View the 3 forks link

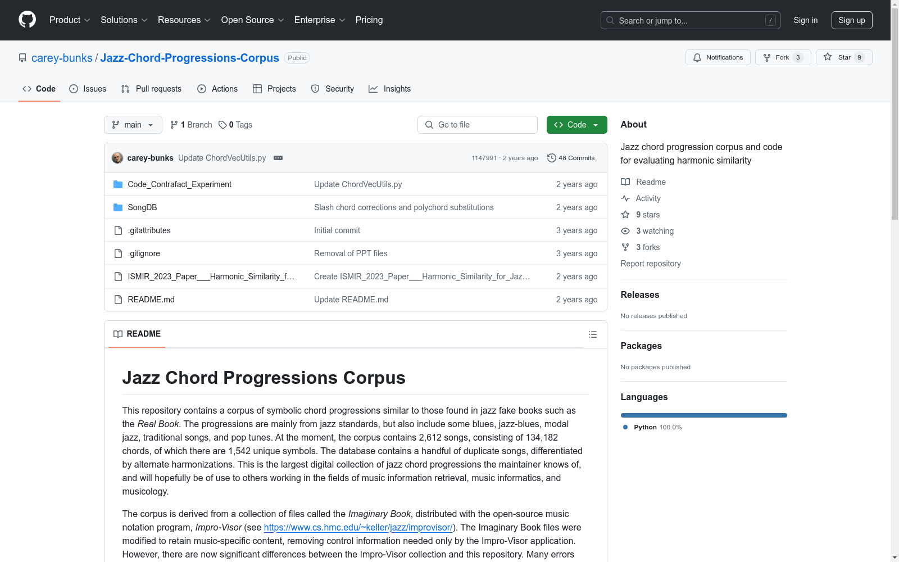pyautogui.click(x=641, y=247)
